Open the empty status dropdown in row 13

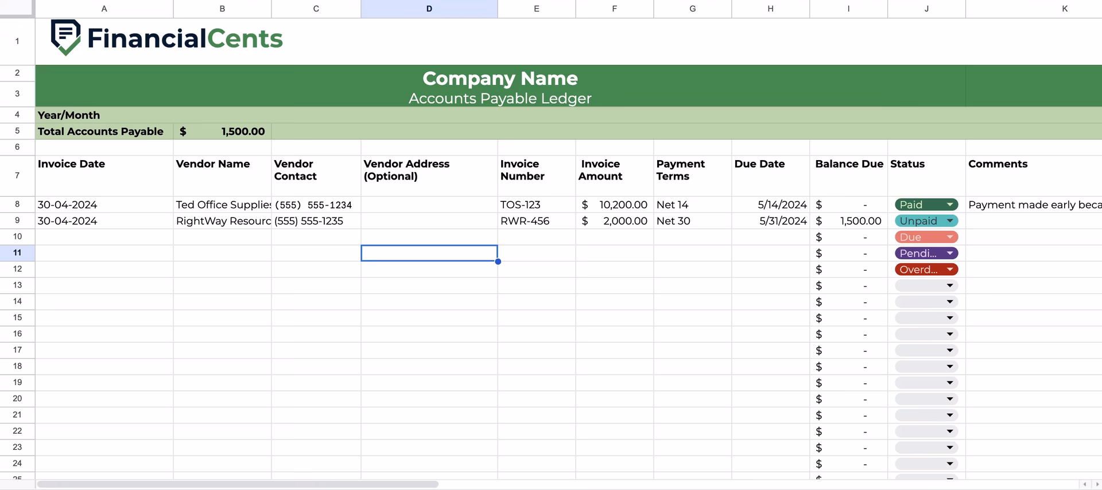(x=926, y=286)
